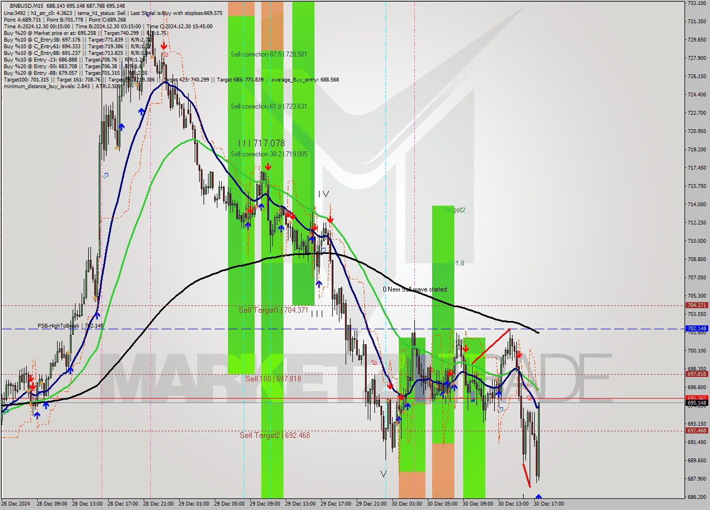
Task: Click the 'Sell Target2 | 692.468' label
Action: click(275, 435)
